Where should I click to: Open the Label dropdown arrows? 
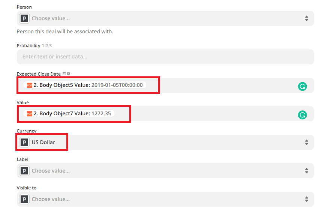click(306, 171)
